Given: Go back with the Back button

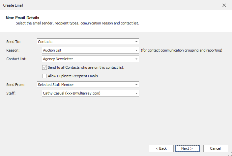Looking at the screenshot, I should coord(161,148).
